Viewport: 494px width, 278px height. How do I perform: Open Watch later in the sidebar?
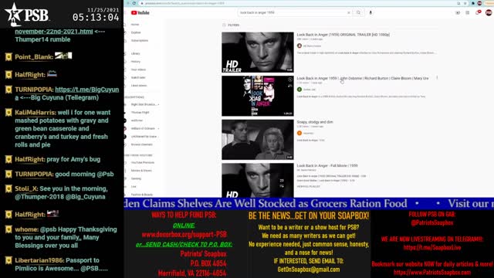coord(138,77)
